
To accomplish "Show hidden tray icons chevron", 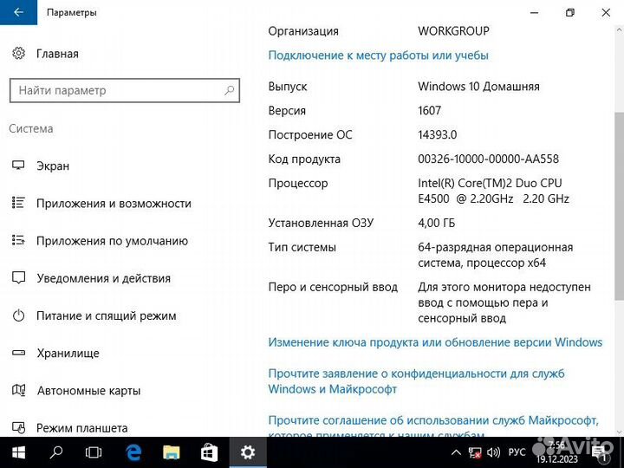I will point(456,452).
